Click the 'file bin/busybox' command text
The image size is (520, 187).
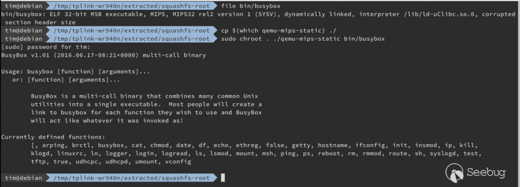coord(251,6)
